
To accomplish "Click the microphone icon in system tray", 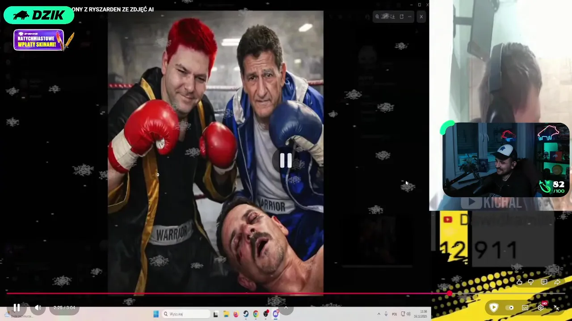I will 386,314.
